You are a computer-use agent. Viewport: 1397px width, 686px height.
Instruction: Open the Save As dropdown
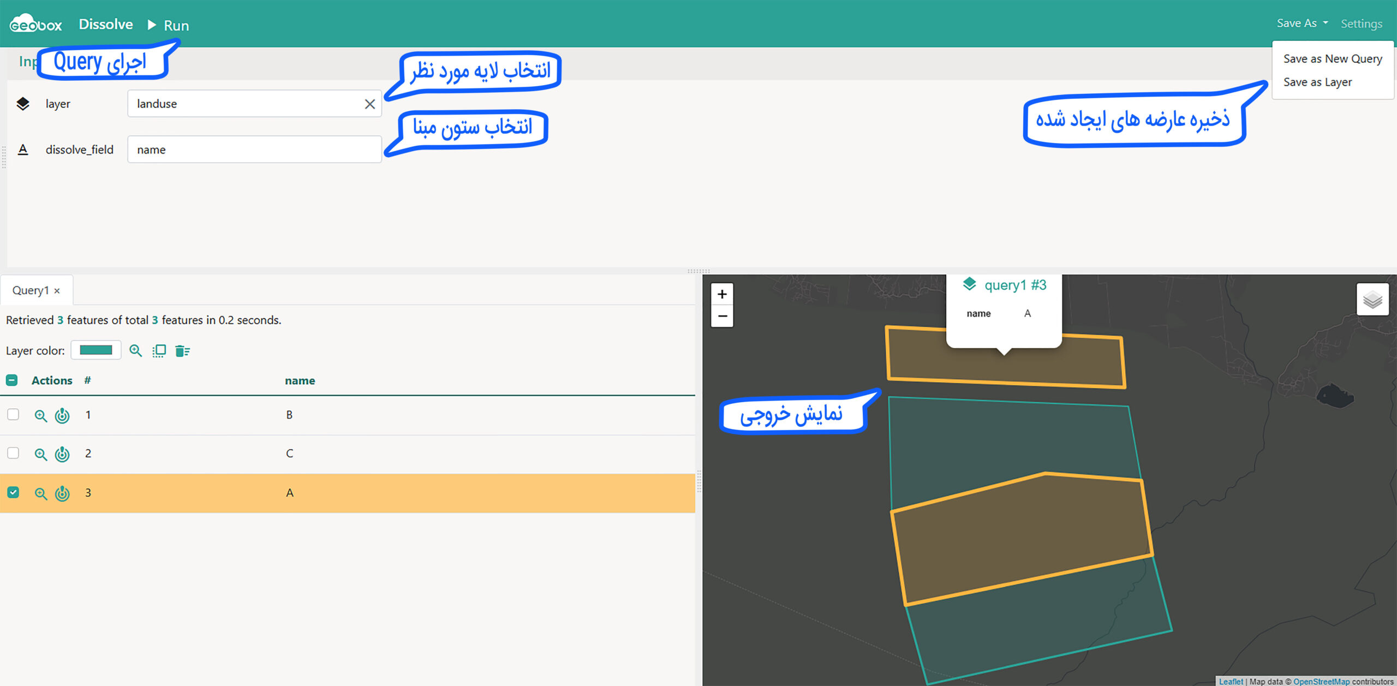tap(1302, 23)
